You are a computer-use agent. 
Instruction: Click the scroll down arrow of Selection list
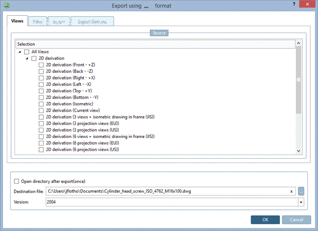[x=298, y=151]
